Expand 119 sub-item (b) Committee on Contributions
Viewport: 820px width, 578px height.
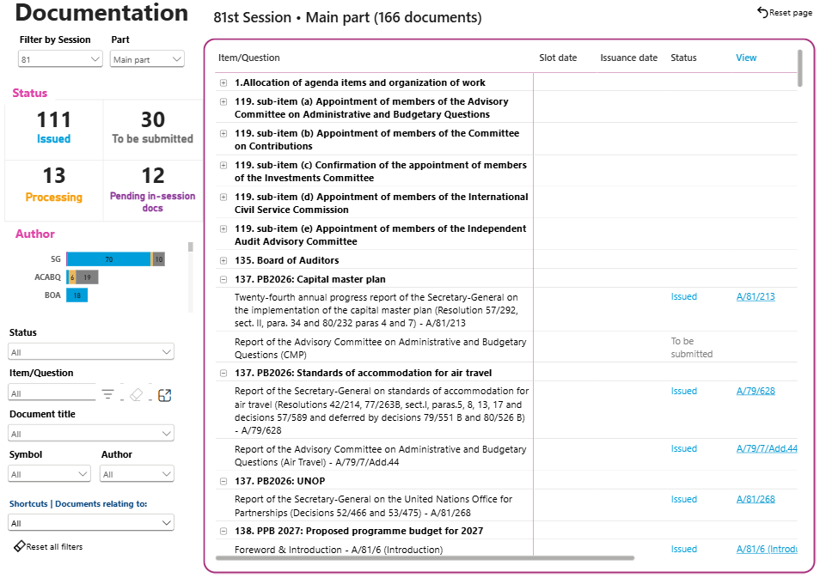click(x=223, y=134)
